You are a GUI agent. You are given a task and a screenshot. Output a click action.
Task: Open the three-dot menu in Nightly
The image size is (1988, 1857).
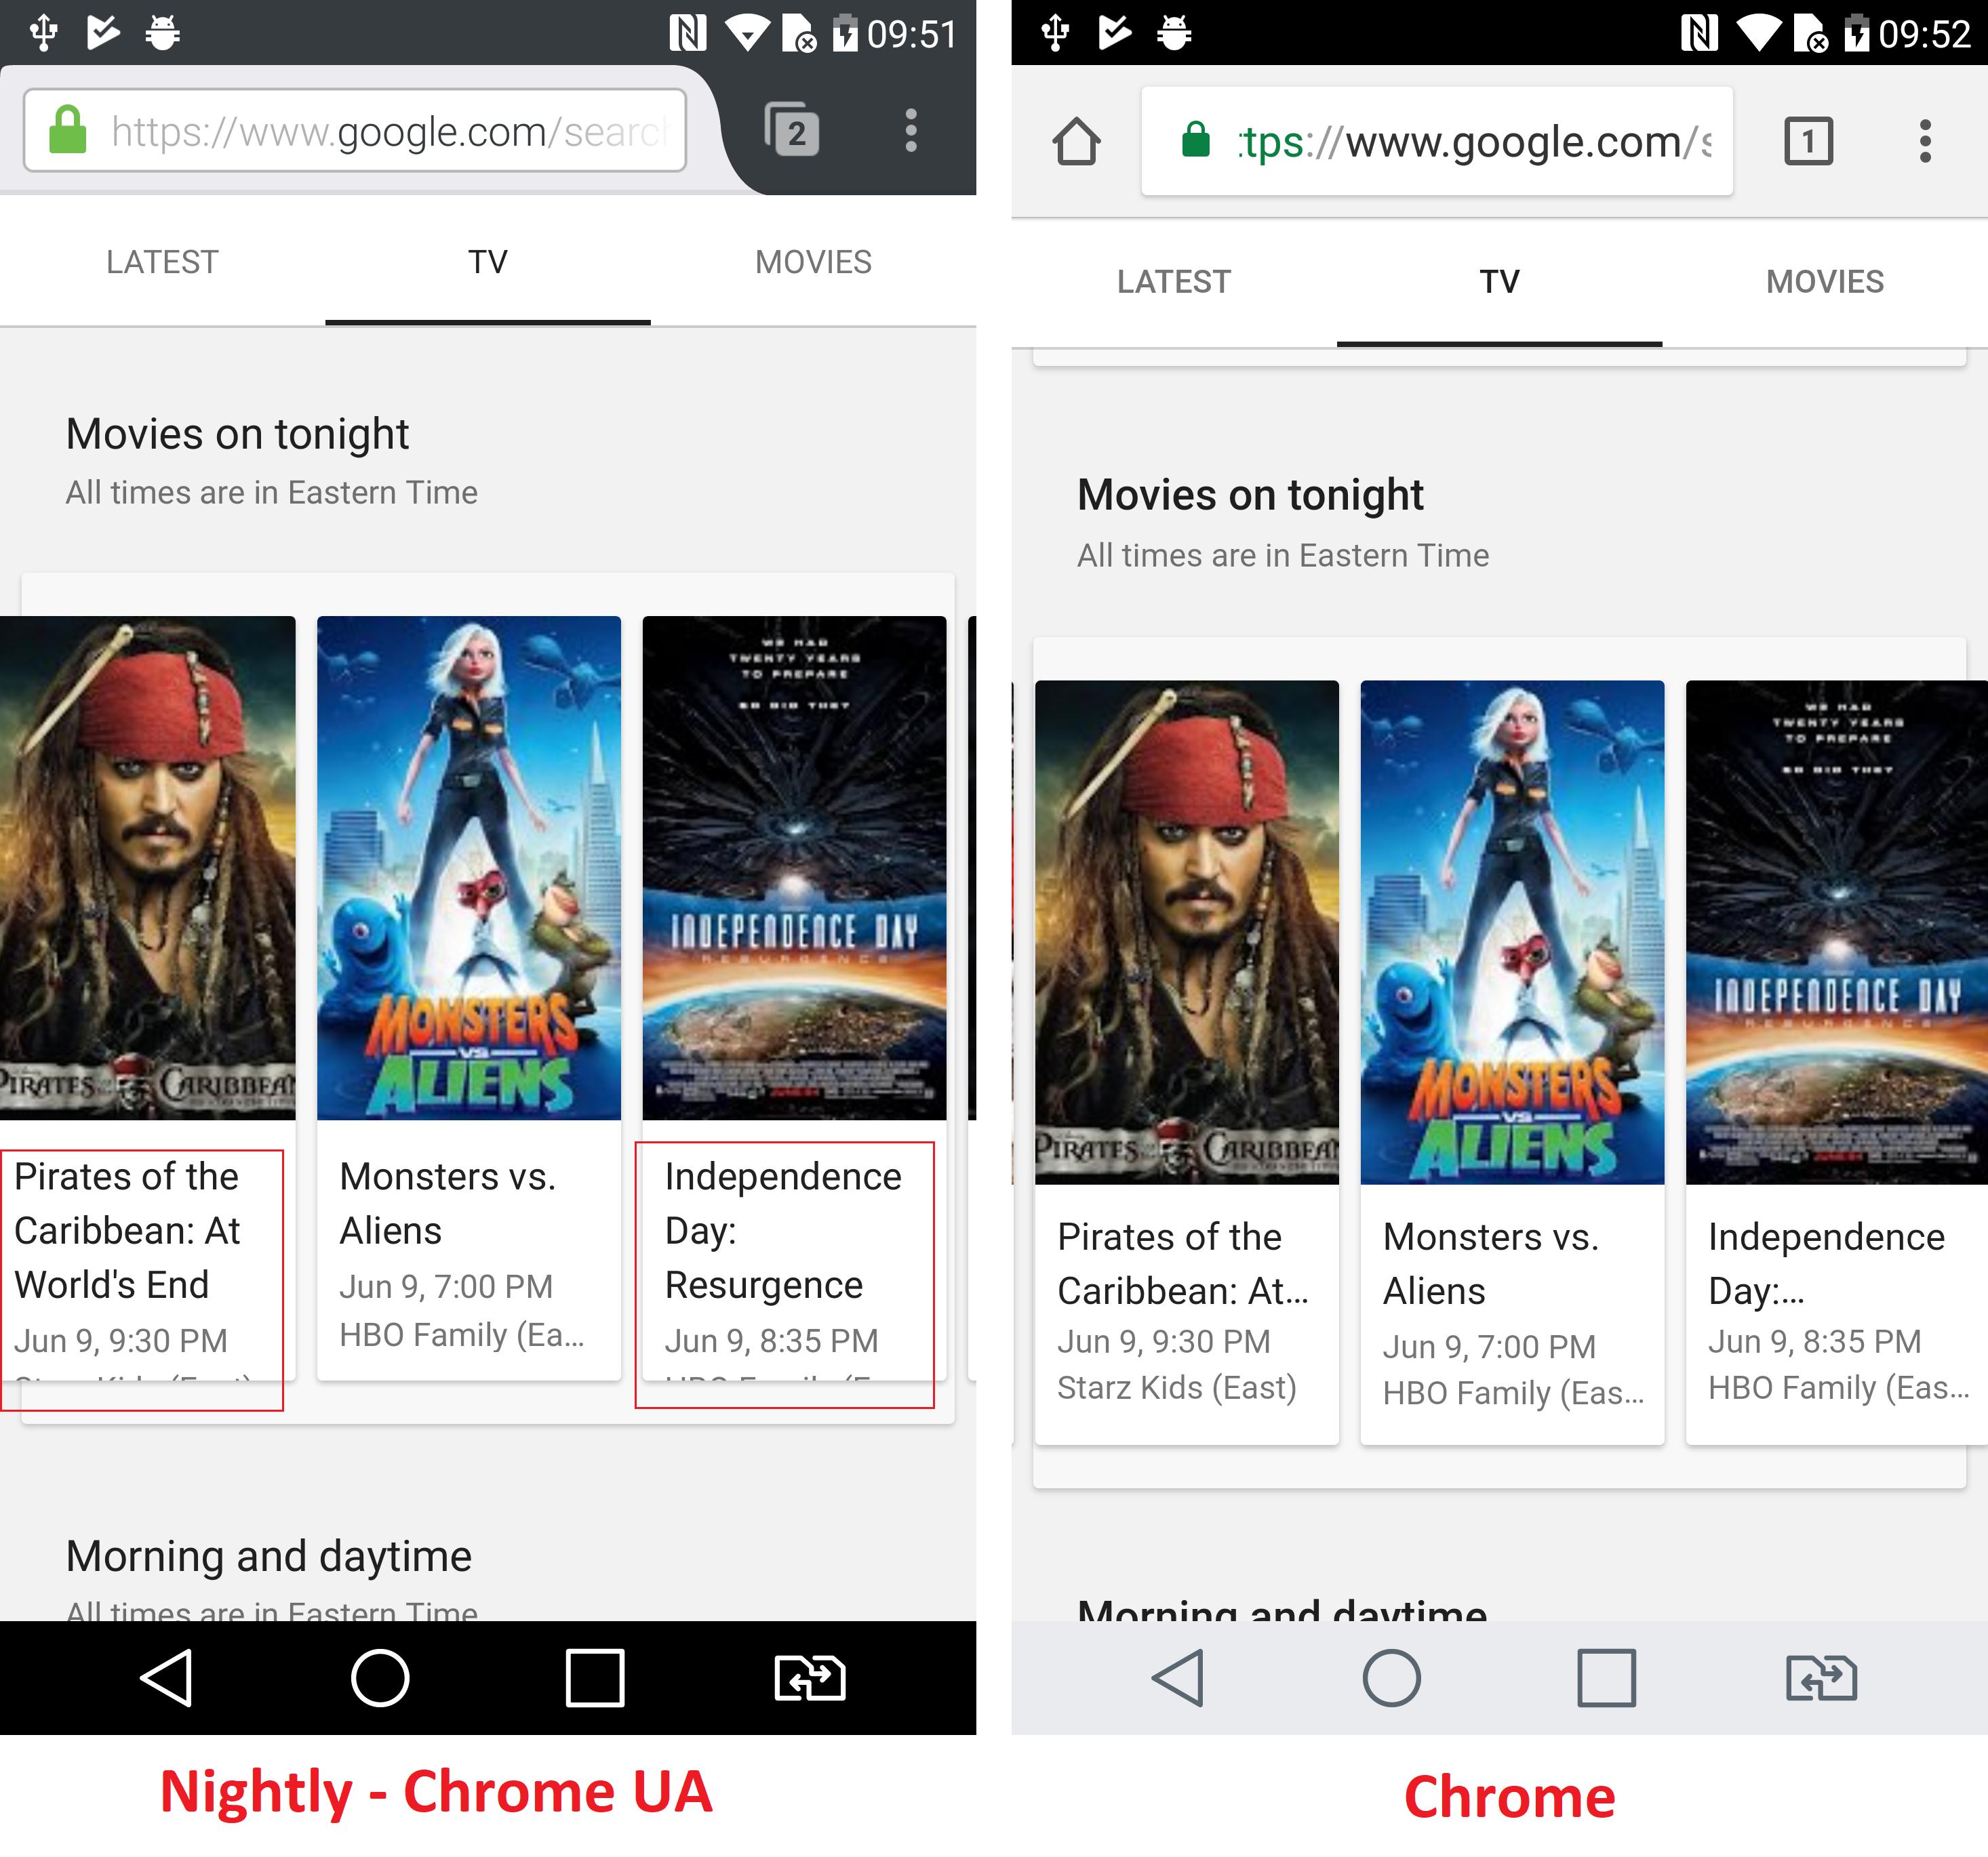(910, 130)
